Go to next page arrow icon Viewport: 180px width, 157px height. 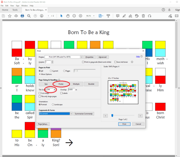point(42,16)
